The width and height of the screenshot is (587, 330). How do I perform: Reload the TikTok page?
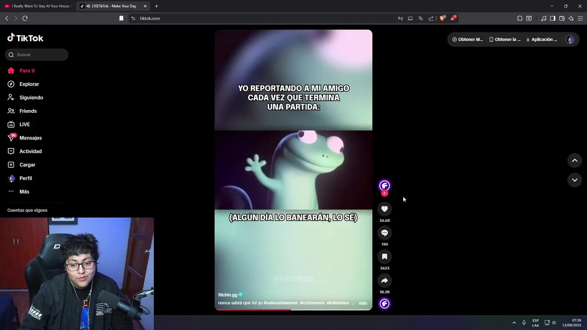pos(25,18)
